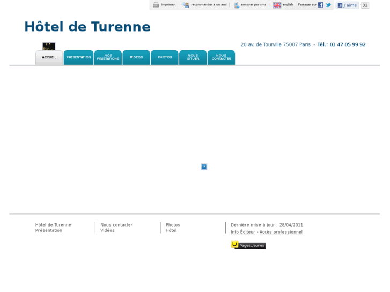
Task: Open the Accueil tab
Action: click(x=49, y=57)
